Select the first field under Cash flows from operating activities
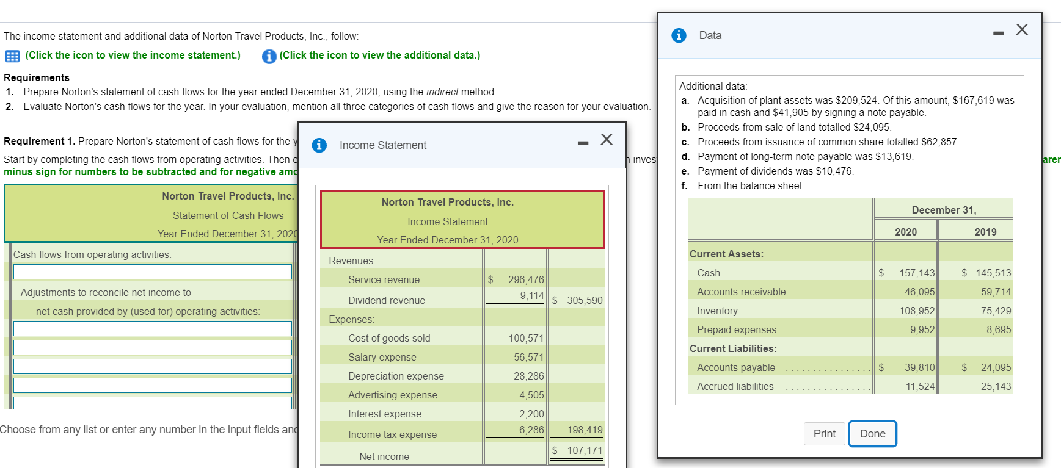Screen dimensions: 1061x468 [x=153, y=272]
